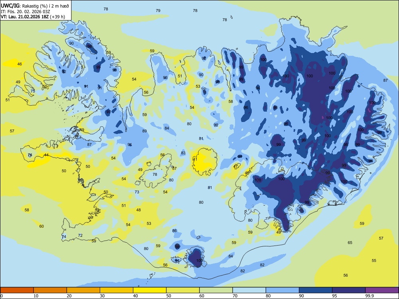The image size is (399, 299).
Task: Select the orange 10–20 legend color block
Action: (50, 290)
